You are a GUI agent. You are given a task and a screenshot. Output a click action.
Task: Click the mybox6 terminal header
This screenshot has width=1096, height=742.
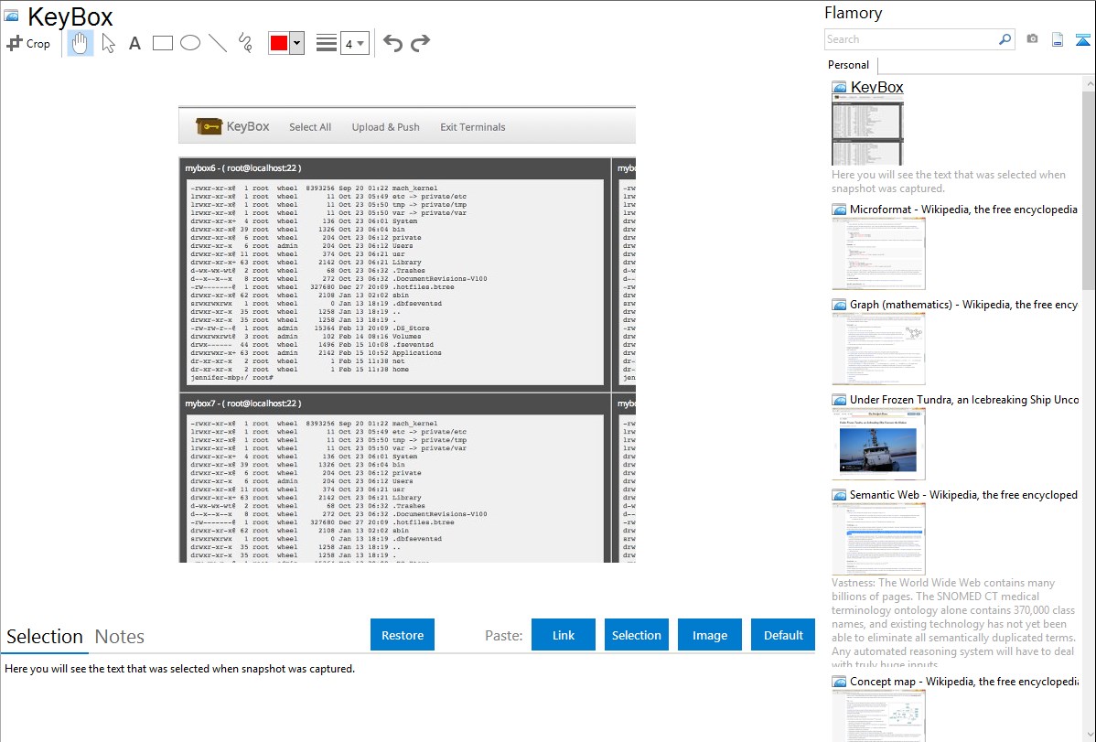click(395, 167)
